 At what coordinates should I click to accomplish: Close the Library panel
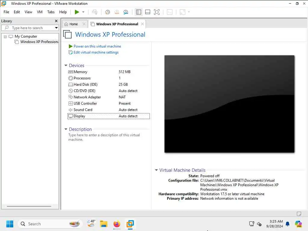click(x=56, y=21)
